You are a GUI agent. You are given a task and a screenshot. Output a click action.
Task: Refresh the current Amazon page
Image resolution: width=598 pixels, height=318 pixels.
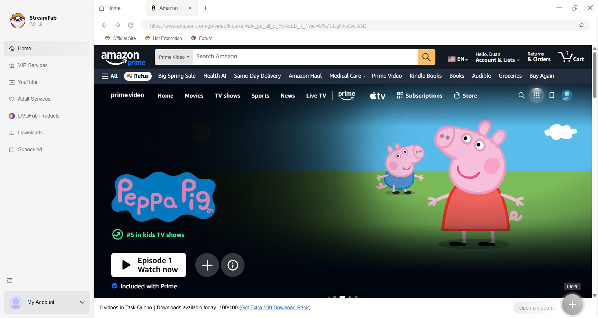point(131,25)
